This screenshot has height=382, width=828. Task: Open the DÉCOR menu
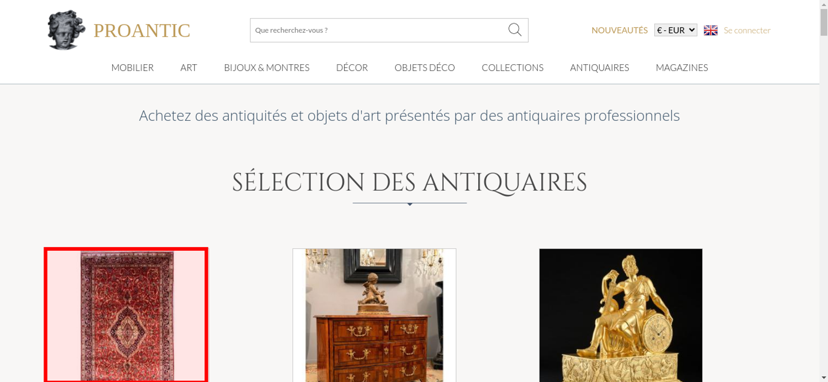(352, 67)
